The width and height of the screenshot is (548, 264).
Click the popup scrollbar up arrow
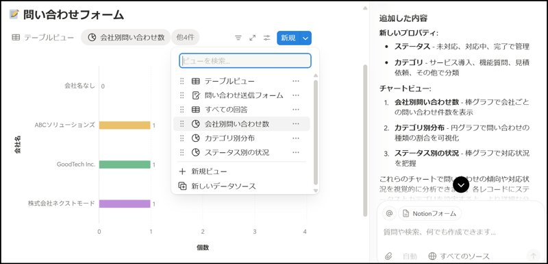pyautogui.click(x=316, y=75)
